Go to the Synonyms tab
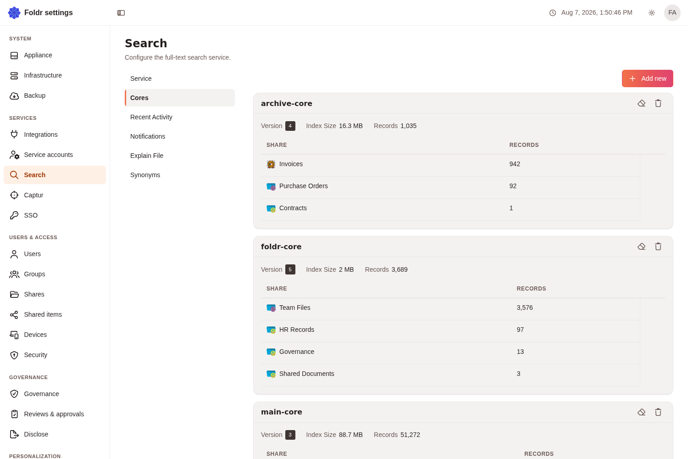 click(180, 175)
